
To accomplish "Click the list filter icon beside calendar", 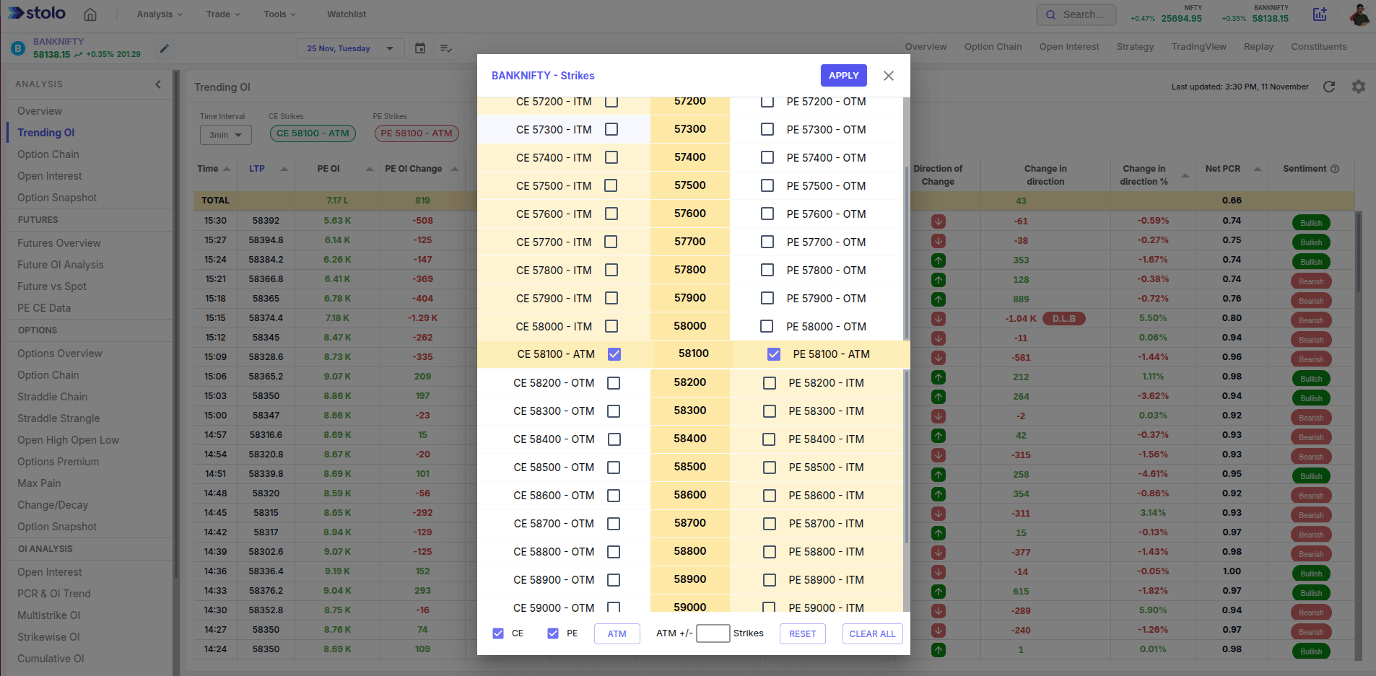I will click(x=446, y=48).
